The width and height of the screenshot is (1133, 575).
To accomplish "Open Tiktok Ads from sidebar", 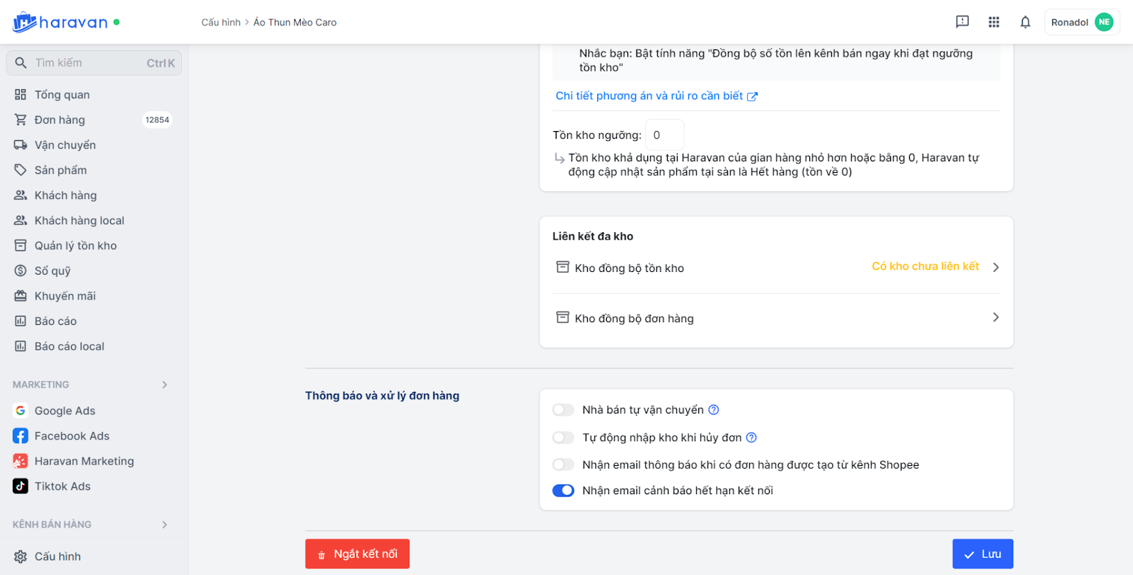I will [62, 486].
